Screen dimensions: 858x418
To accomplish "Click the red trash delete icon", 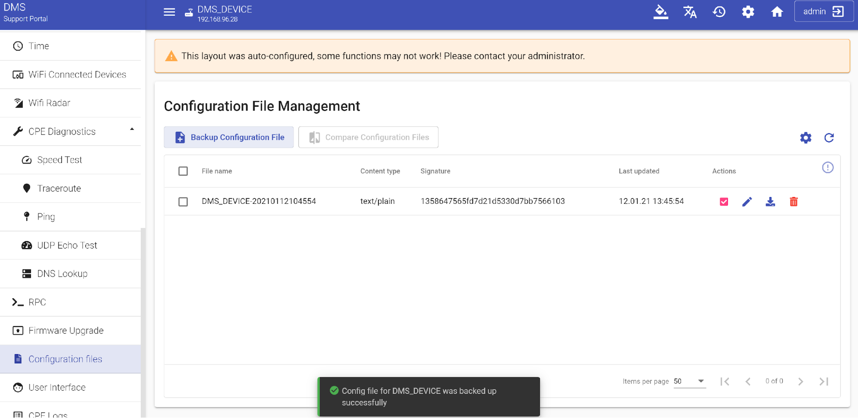I will pos(793,202).
